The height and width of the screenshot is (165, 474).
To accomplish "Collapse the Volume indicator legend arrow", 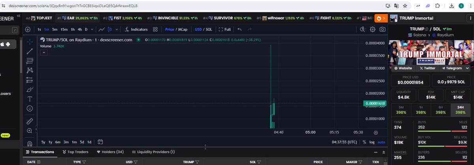I will 43,52.
